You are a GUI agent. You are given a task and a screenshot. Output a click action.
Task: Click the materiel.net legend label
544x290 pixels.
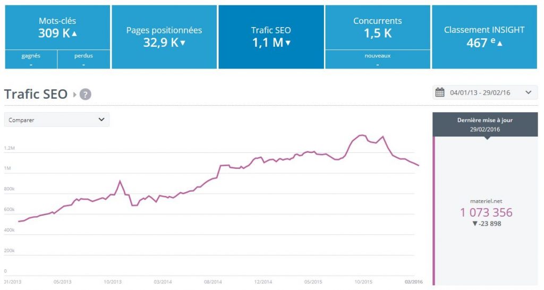coord(486,201)
